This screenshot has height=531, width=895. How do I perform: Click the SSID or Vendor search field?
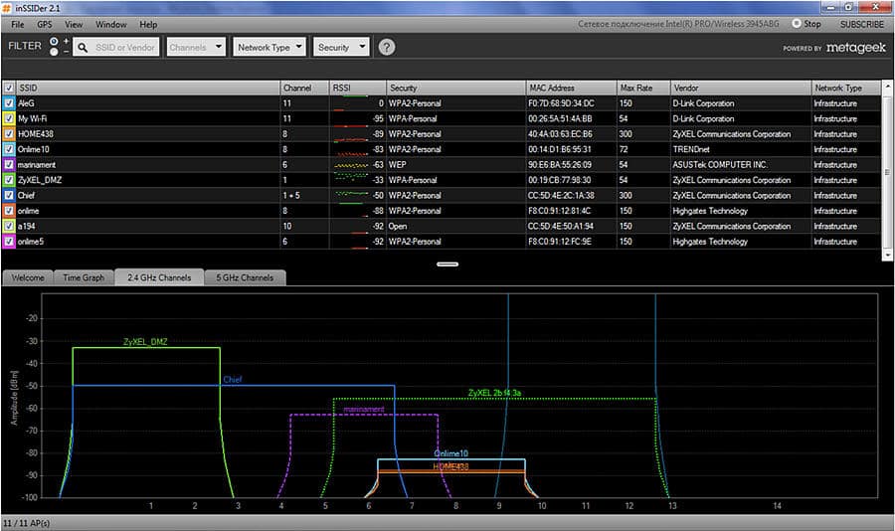[124, 47]
